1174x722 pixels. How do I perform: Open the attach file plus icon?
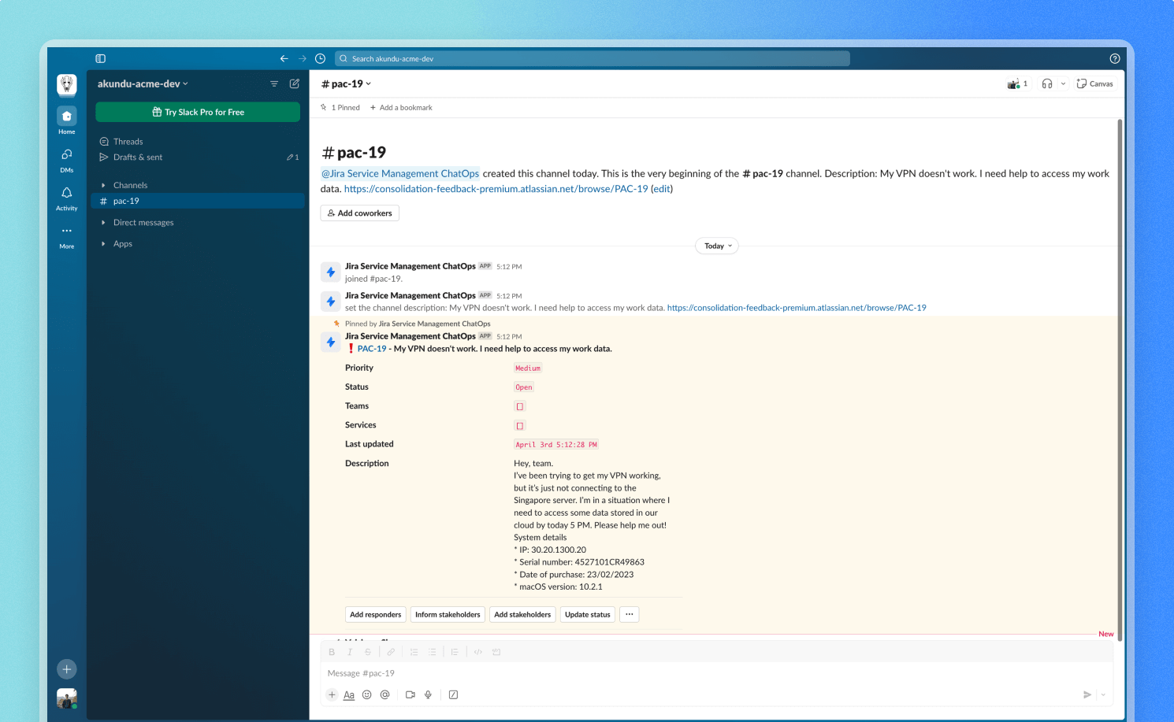click(332, 694)
